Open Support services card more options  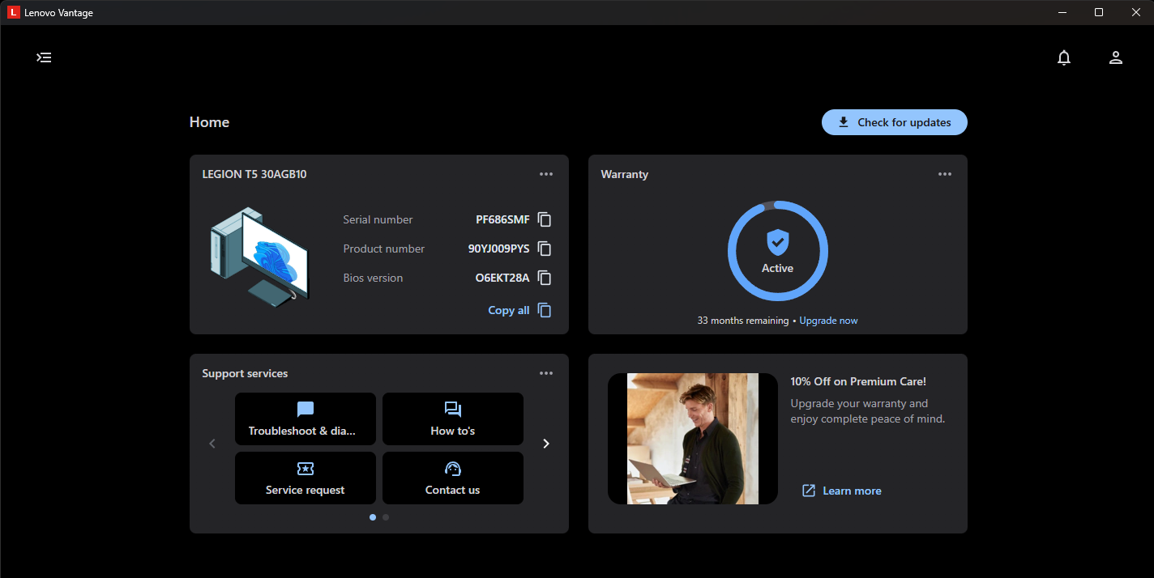tap(546, 373)
